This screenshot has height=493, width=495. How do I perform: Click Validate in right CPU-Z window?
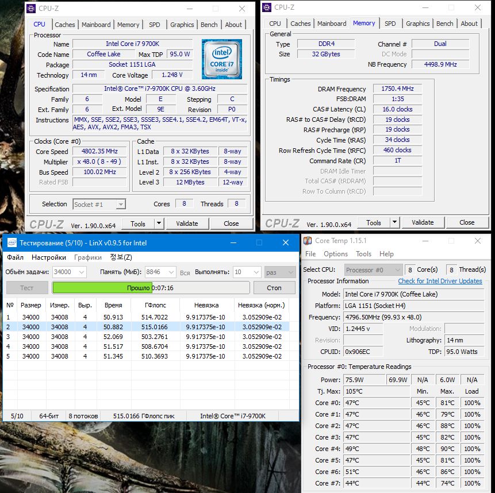(423, 223)
